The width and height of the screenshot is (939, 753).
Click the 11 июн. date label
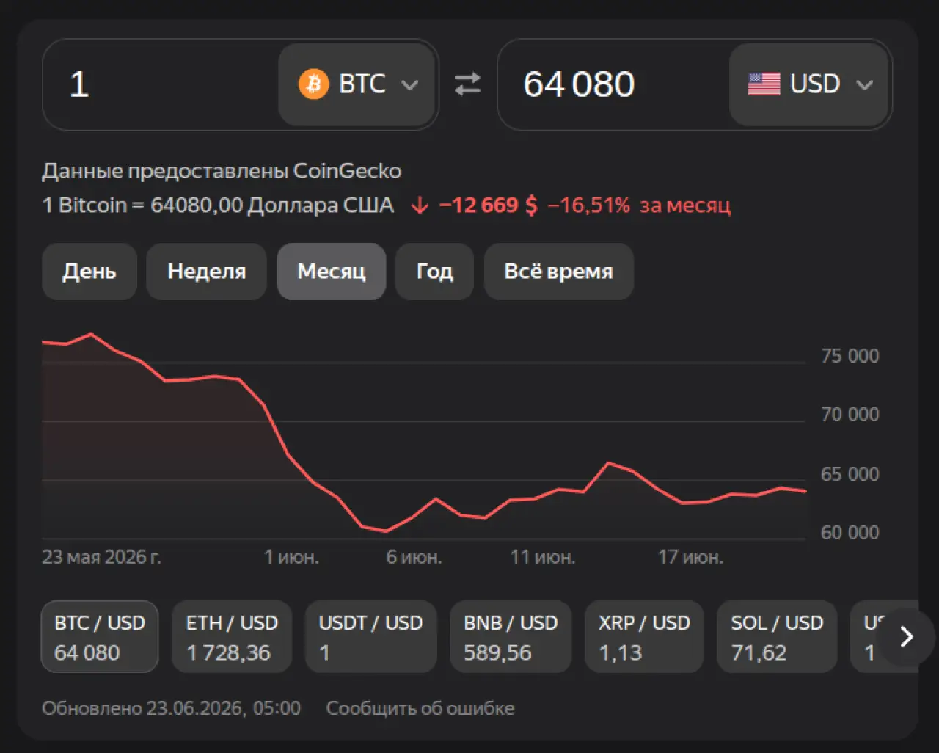pos(543,557)
